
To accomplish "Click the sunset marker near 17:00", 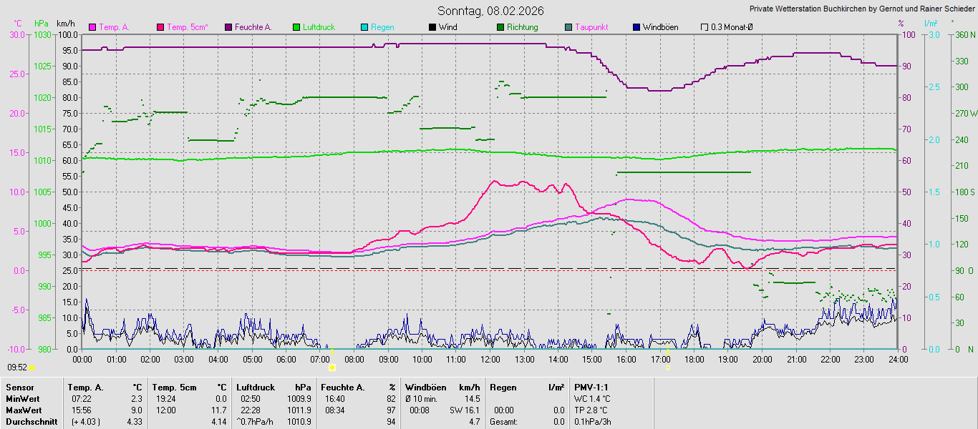I will [x=667, y=367].
